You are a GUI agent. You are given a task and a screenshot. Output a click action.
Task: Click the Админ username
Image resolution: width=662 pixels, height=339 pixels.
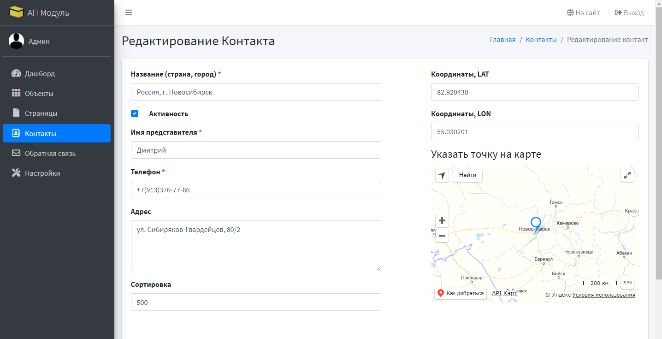39,41
